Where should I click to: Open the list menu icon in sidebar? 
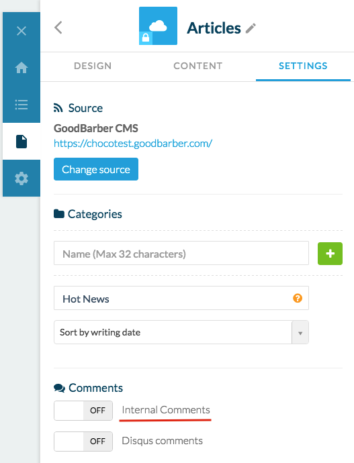click(x=21, y=105)
